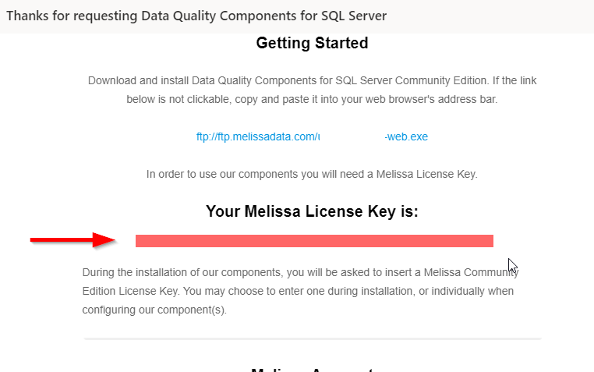Click the partially visible heading at the bottom

312,369
